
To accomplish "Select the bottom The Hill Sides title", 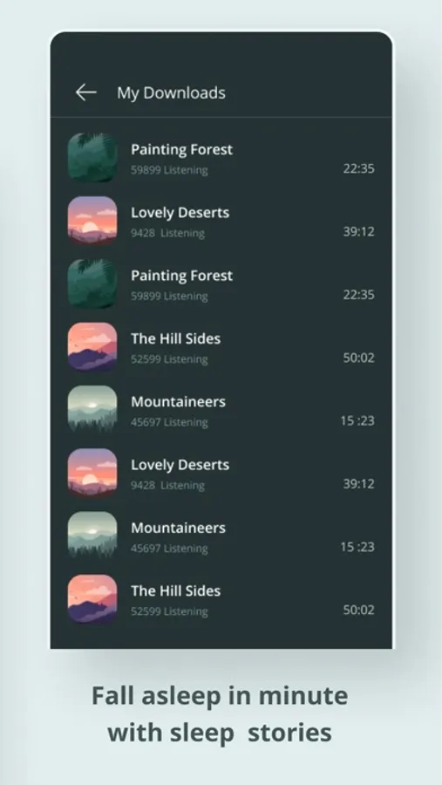I will (176, 591).
